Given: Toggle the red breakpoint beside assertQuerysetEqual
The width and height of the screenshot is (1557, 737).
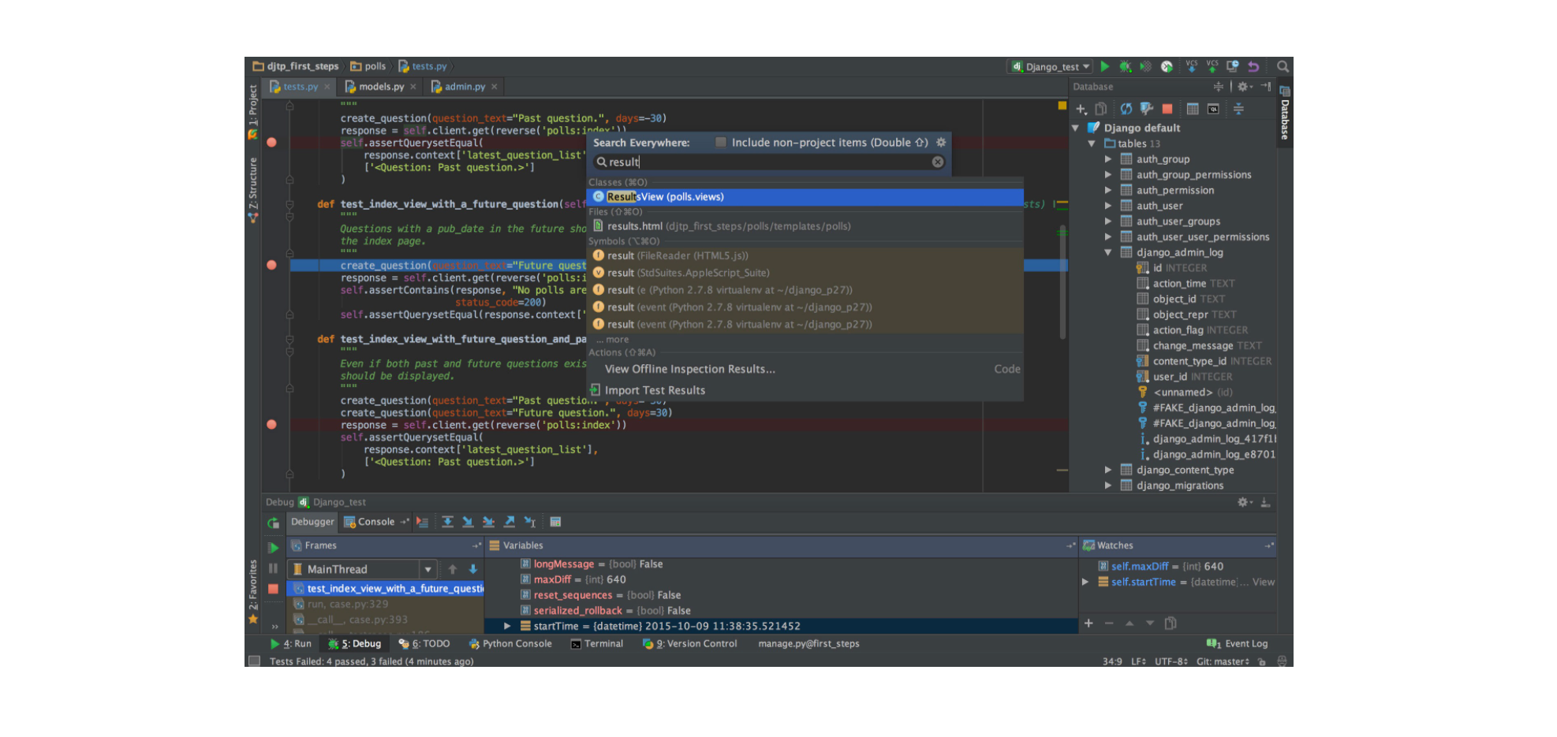Looking at the screenshot, I should coord(272,143).
